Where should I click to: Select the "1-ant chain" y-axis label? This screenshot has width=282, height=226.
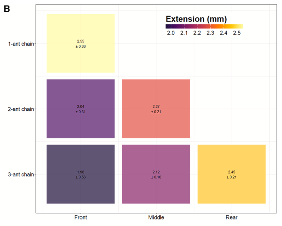pyautogui.click(x=21, y=44)
